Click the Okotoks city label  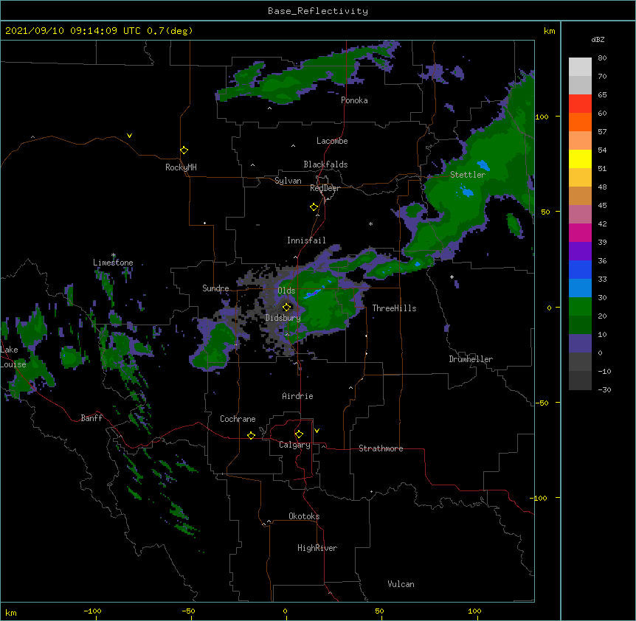point(304,516)
